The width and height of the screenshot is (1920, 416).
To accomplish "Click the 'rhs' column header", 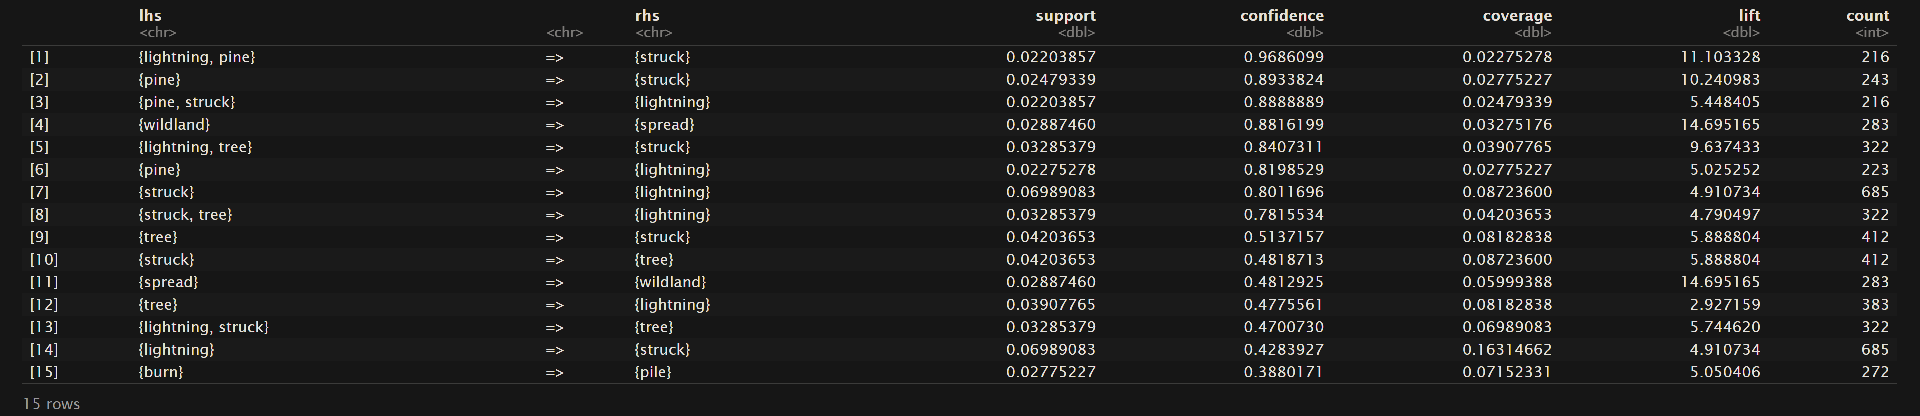I will tap(647, 15).
